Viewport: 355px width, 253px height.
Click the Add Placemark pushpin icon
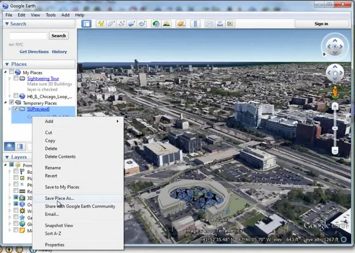101,24
